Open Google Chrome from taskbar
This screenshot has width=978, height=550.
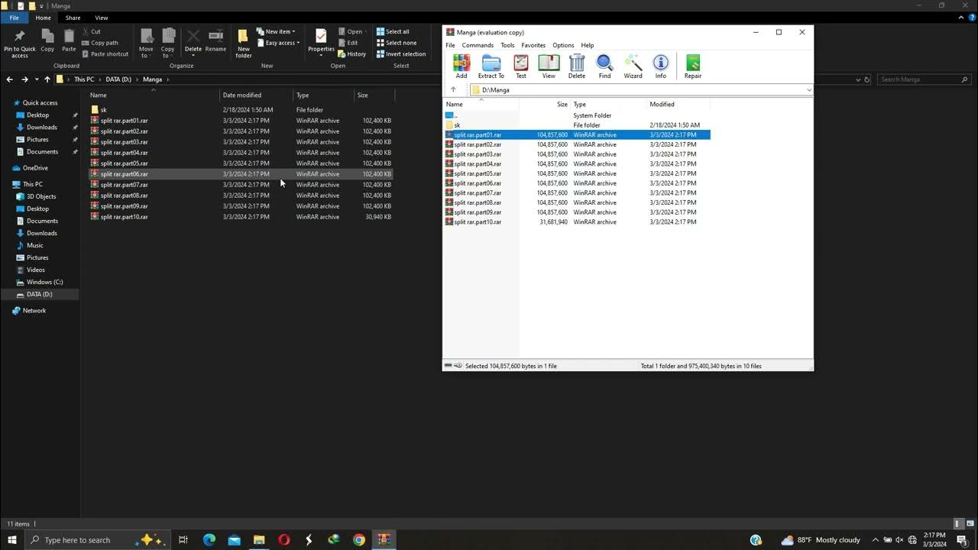[359, 540]
